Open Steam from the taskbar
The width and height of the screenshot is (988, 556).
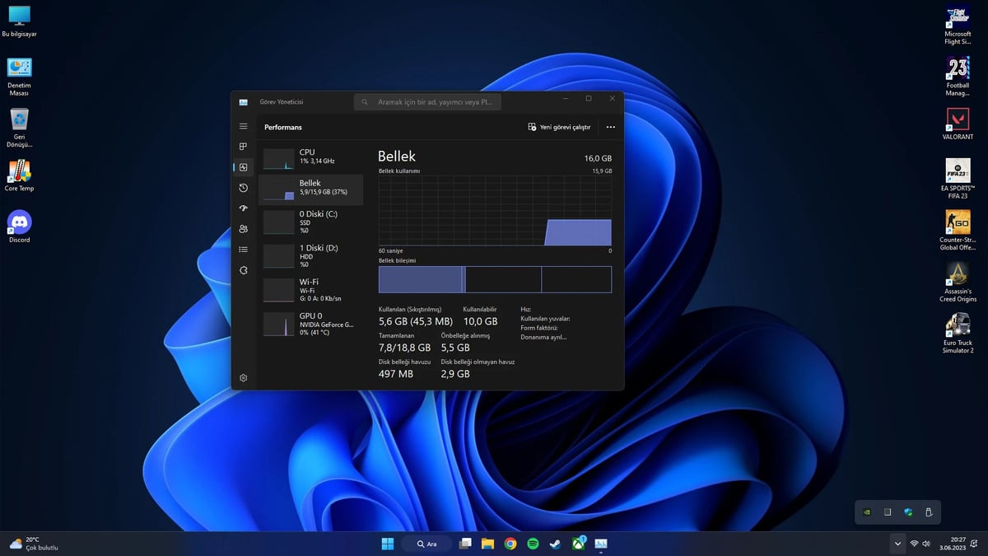pyautogui.click(x=556, y=544)
